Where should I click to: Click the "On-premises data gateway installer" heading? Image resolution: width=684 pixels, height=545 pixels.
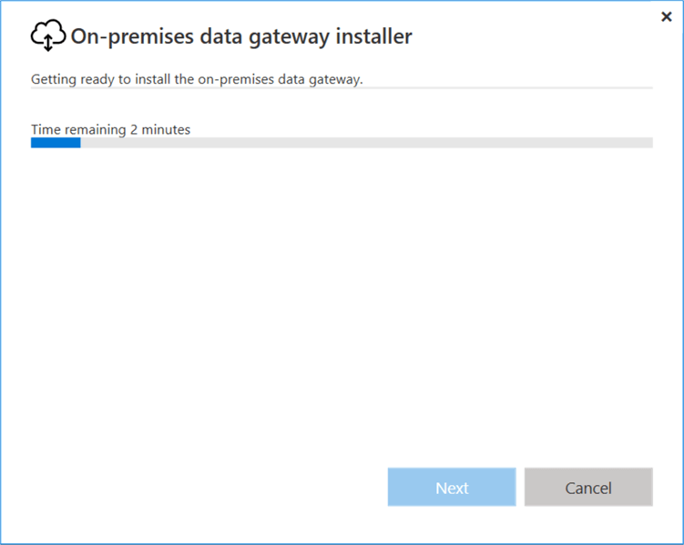pyautogui.click(x=241, y=36)
